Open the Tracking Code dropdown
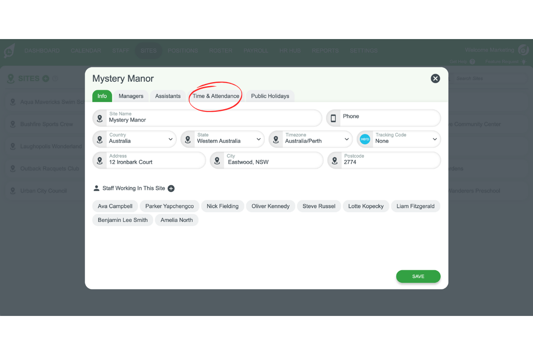 point(434,139)
